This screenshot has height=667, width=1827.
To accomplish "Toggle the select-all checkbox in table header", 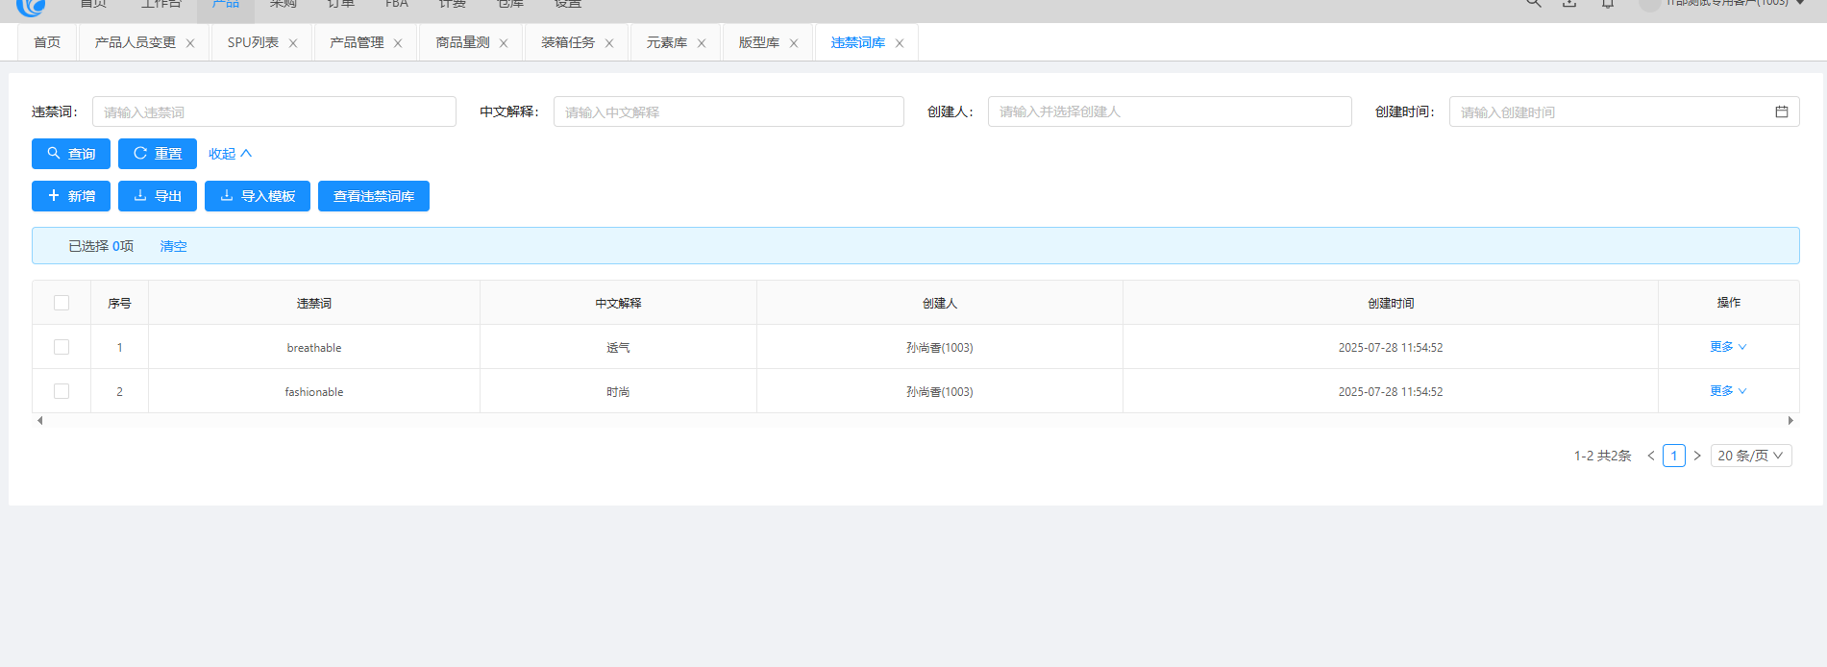I will [62, 303].
